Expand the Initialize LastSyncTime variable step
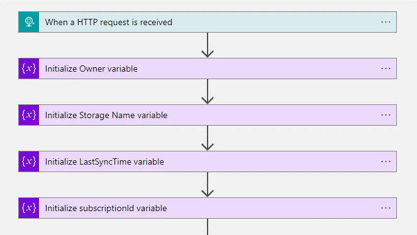 point(208,161)
